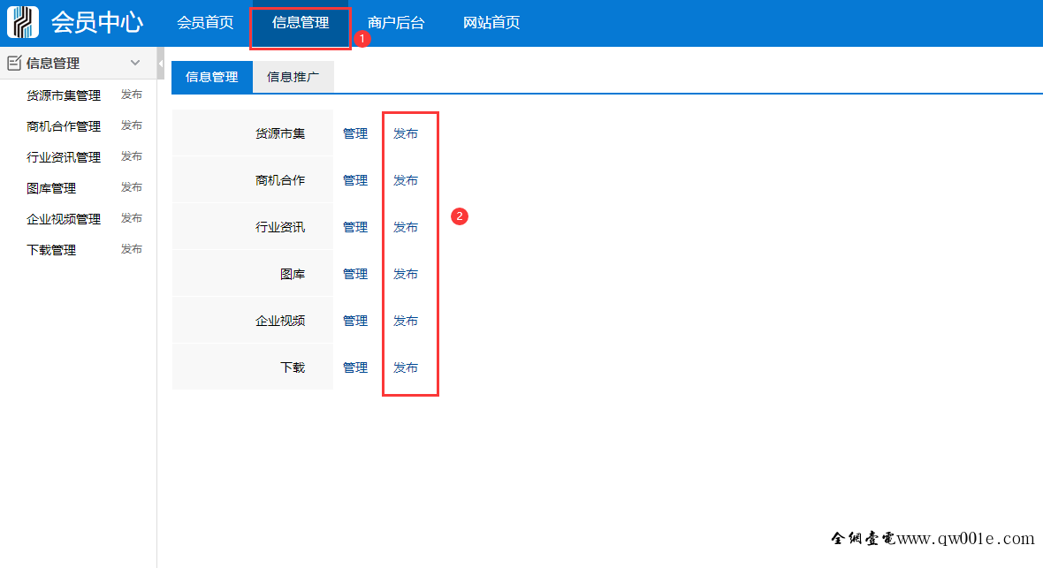Click 发布 next to sidebar 企业视频管理
Viewport: 1043px width, 568px height.
[x=132, y=218]
